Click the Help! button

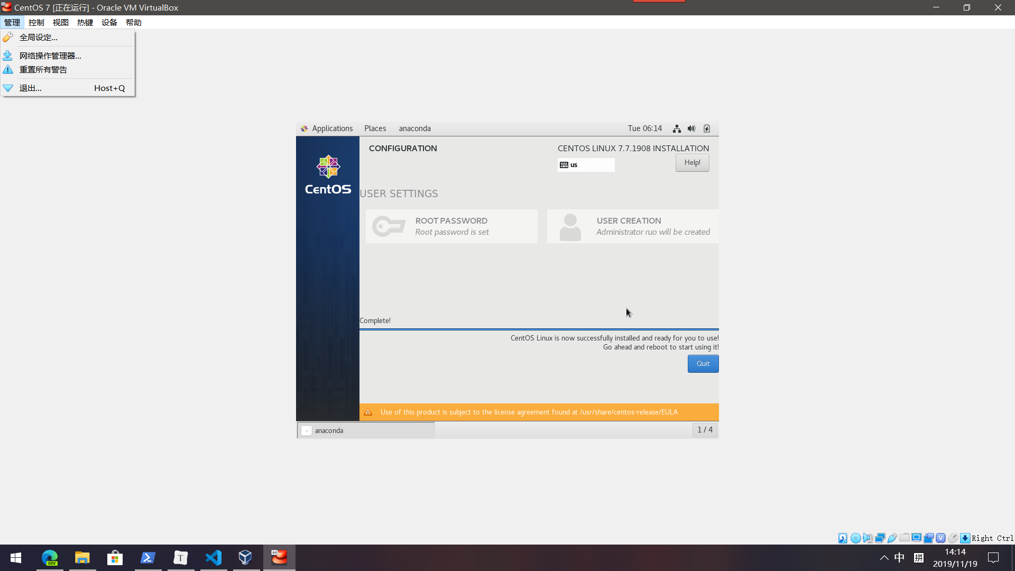tap(692, 163)
